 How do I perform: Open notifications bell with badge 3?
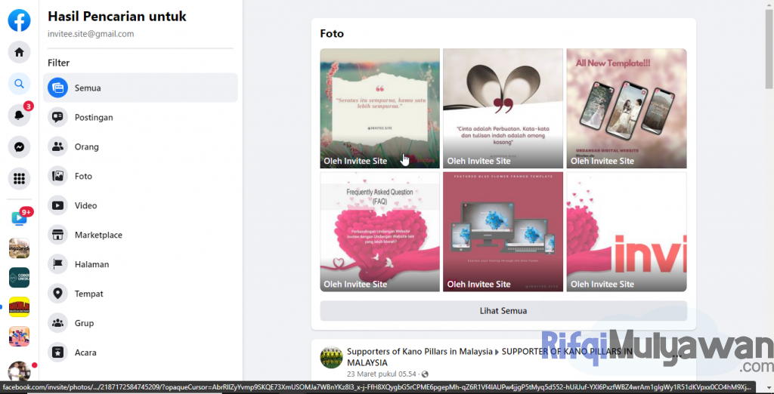19,115
